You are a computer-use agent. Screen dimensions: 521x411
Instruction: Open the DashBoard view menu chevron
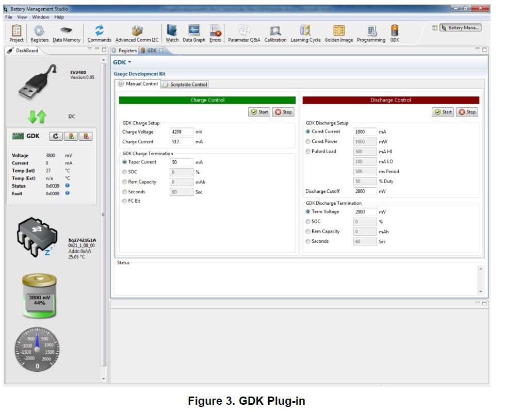90,49
